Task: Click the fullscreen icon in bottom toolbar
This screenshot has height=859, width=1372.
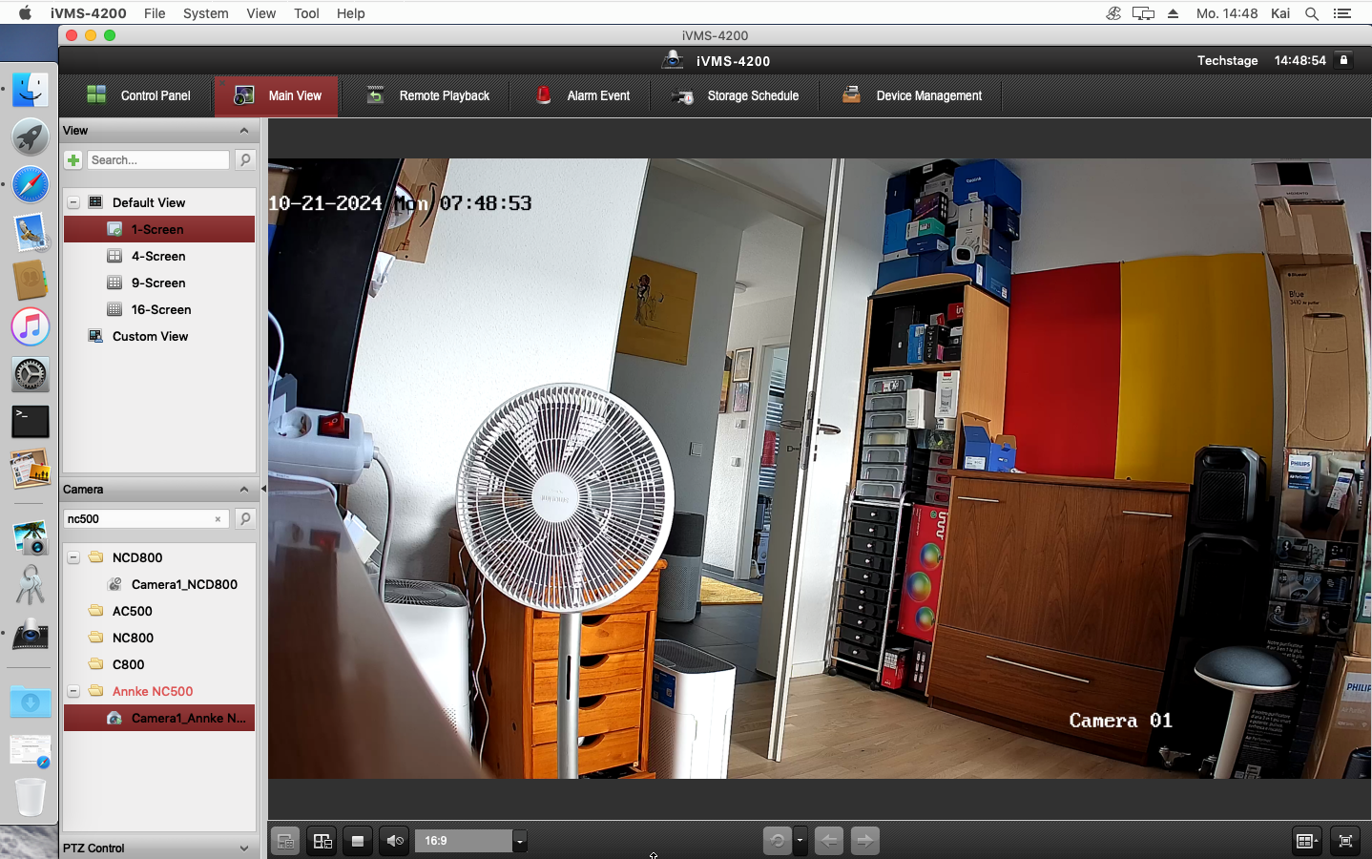Action: coord(1345,841)
